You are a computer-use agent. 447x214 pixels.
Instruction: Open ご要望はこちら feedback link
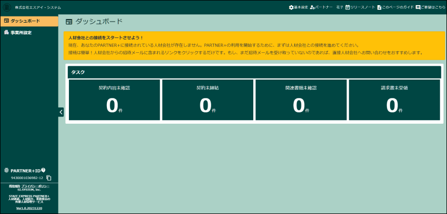(x=431, y=7)
